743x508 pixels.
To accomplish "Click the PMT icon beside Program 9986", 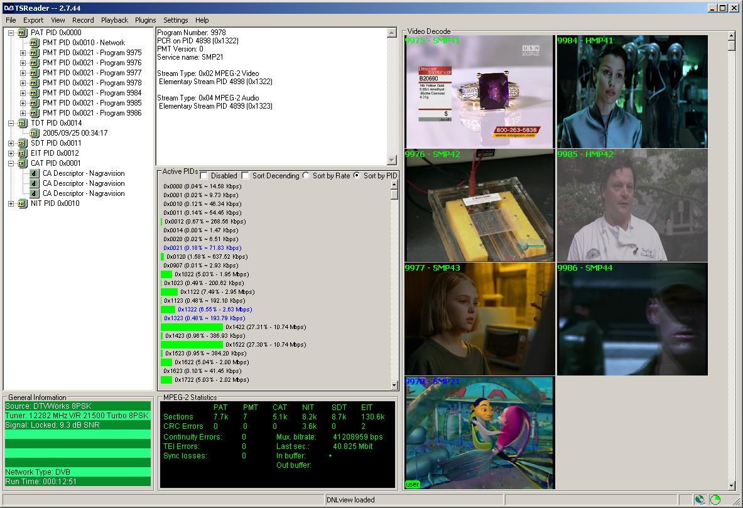I will tap(34, 113).
